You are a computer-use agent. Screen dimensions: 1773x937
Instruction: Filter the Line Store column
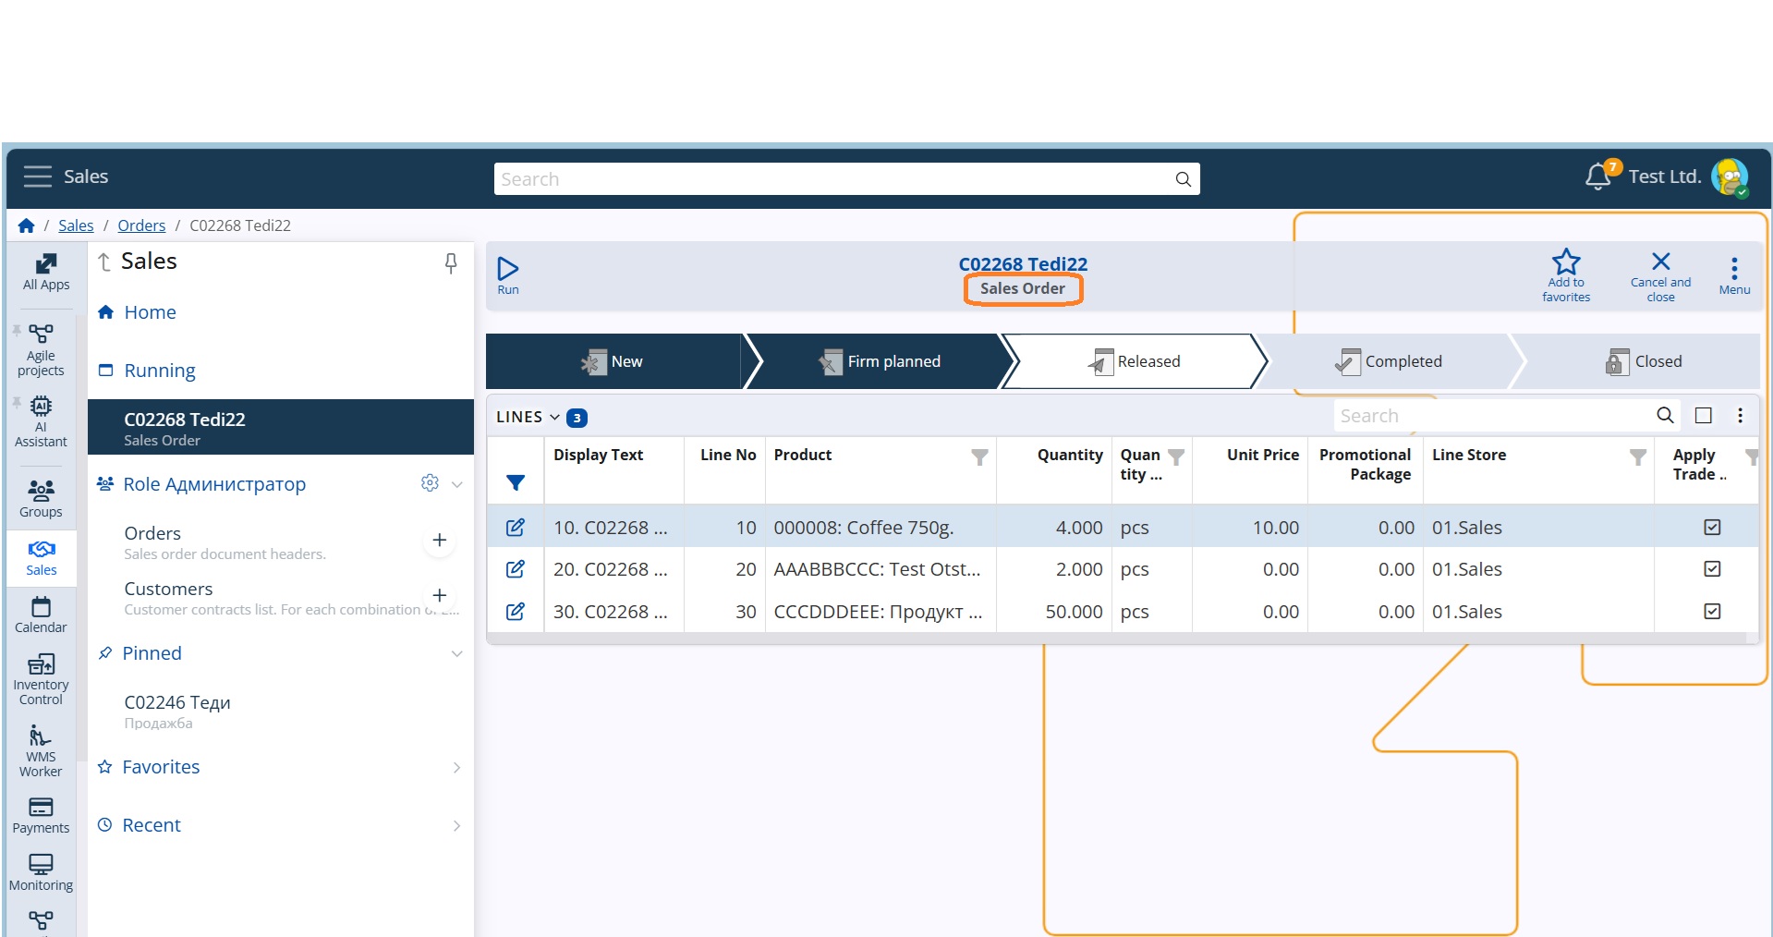coord(1637,456)
